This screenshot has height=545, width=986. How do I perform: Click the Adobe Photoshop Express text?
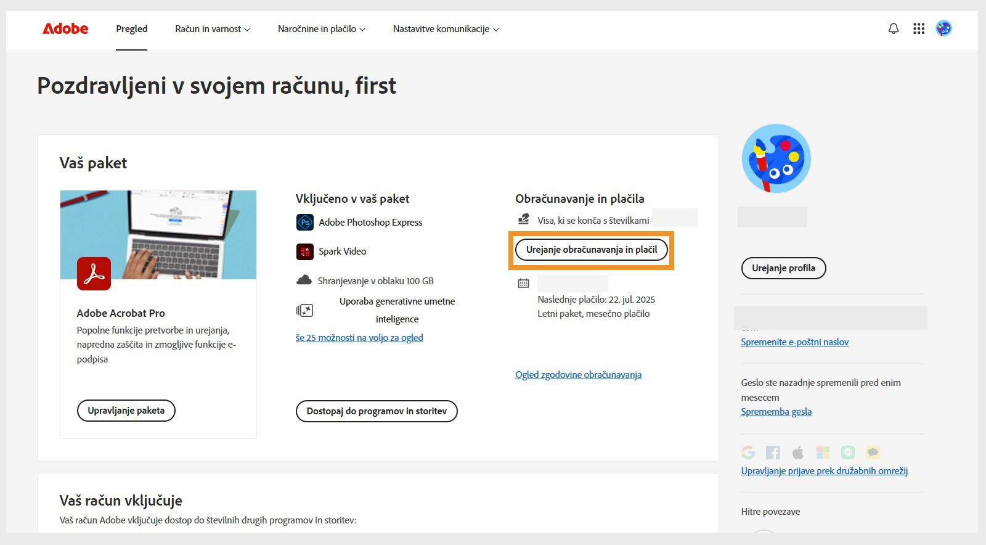click(370, 223)
